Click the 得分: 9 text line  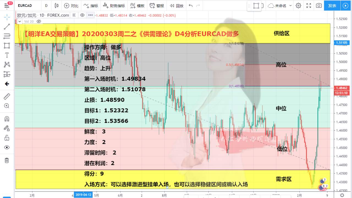pos(94,174)
